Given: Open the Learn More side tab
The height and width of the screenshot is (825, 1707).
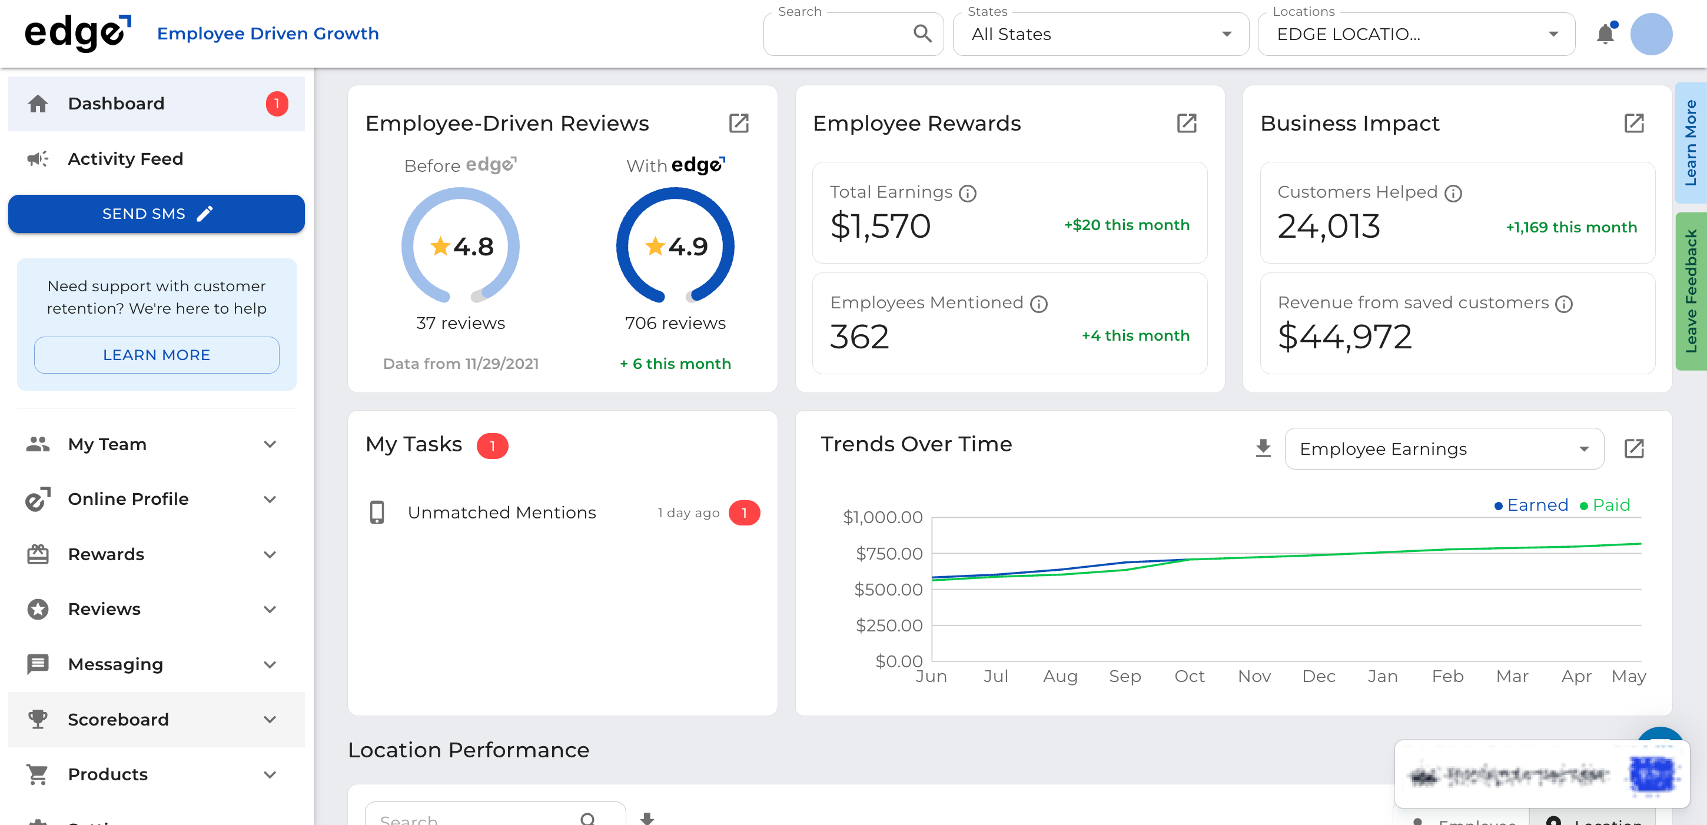Looking at the screenshot, I should coord(1691,142).
